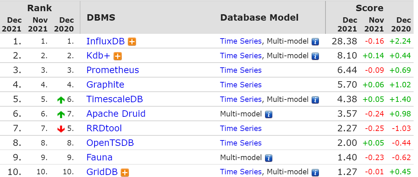Click info icon in TimescaleDB row
This screenshot has width=418, height=177.
click(315, 100)
